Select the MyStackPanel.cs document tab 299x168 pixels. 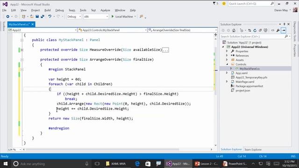[19, 24]
